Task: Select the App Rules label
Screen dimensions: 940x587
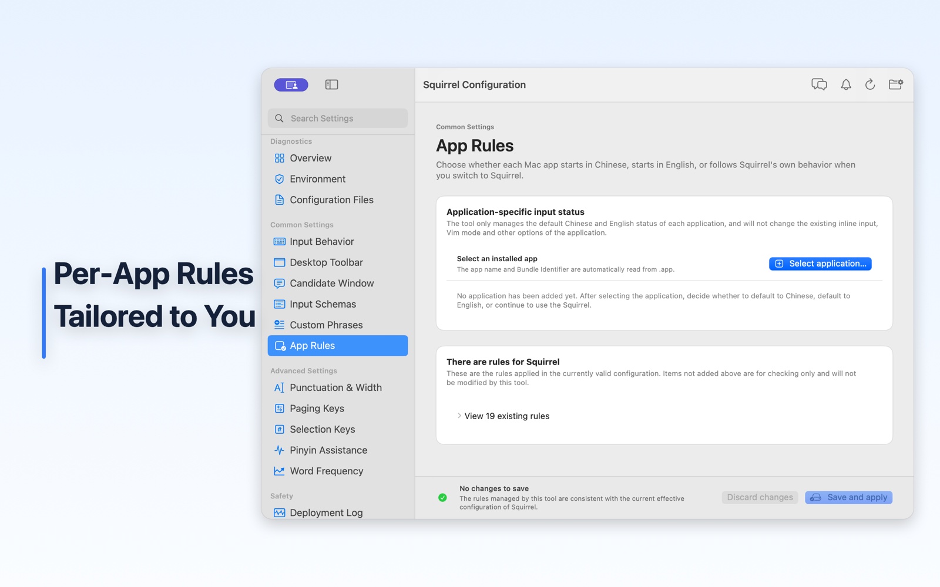Action: [312, 346]
